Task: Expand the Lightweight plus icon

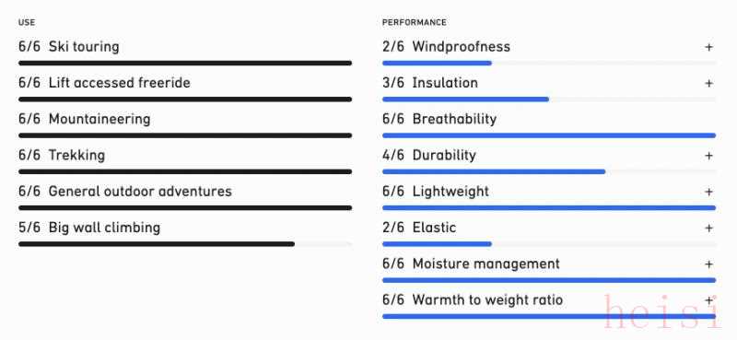Action: tap(708, 192)
